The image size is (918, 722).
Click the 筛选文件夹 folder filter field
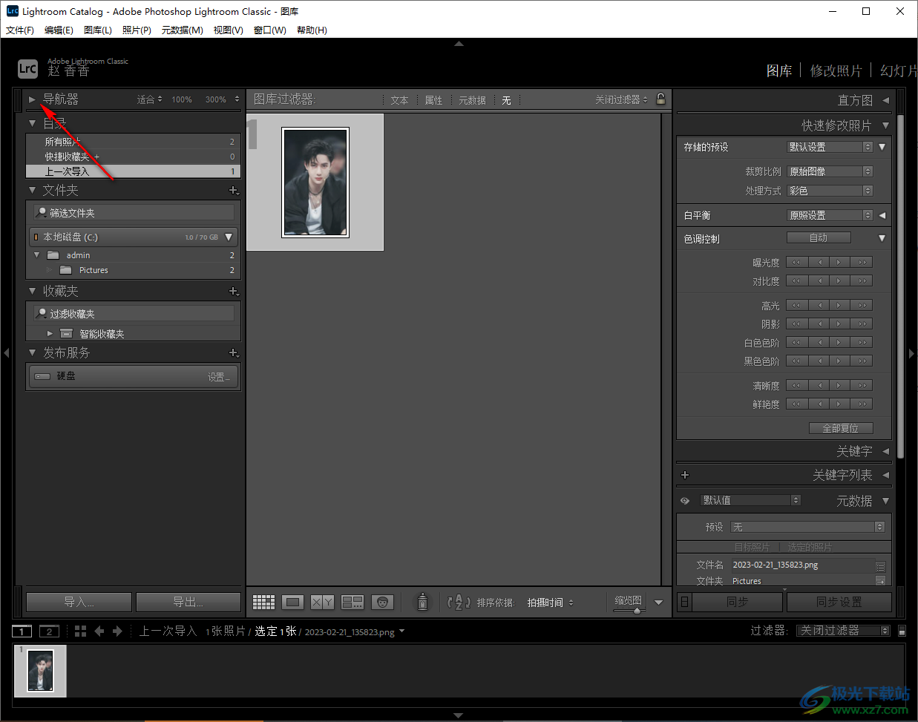tap(134, 213)
